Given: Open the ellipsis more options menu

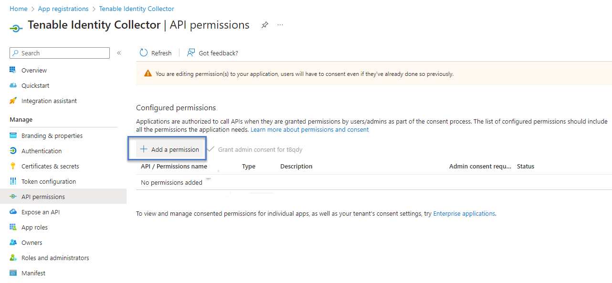Looking at the screenshot, I should [x=280, y=25].
